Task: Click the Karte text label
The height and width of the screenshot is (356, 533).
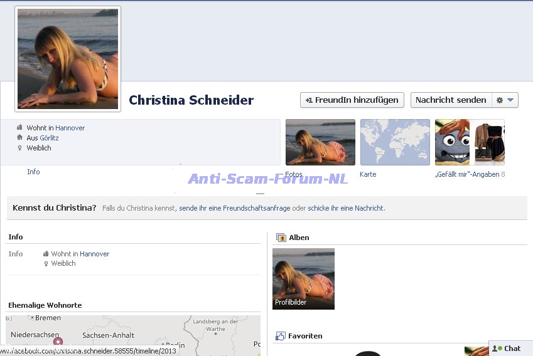Action: (368, 174)
